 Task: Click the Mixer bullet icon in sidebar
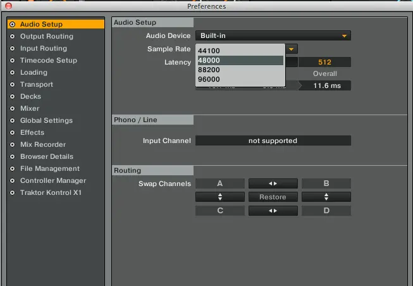(x=12, y=109)
